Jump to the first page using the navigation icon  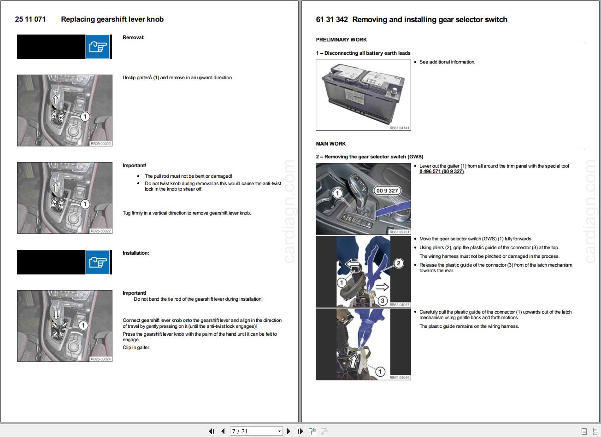tap(212, 431)
